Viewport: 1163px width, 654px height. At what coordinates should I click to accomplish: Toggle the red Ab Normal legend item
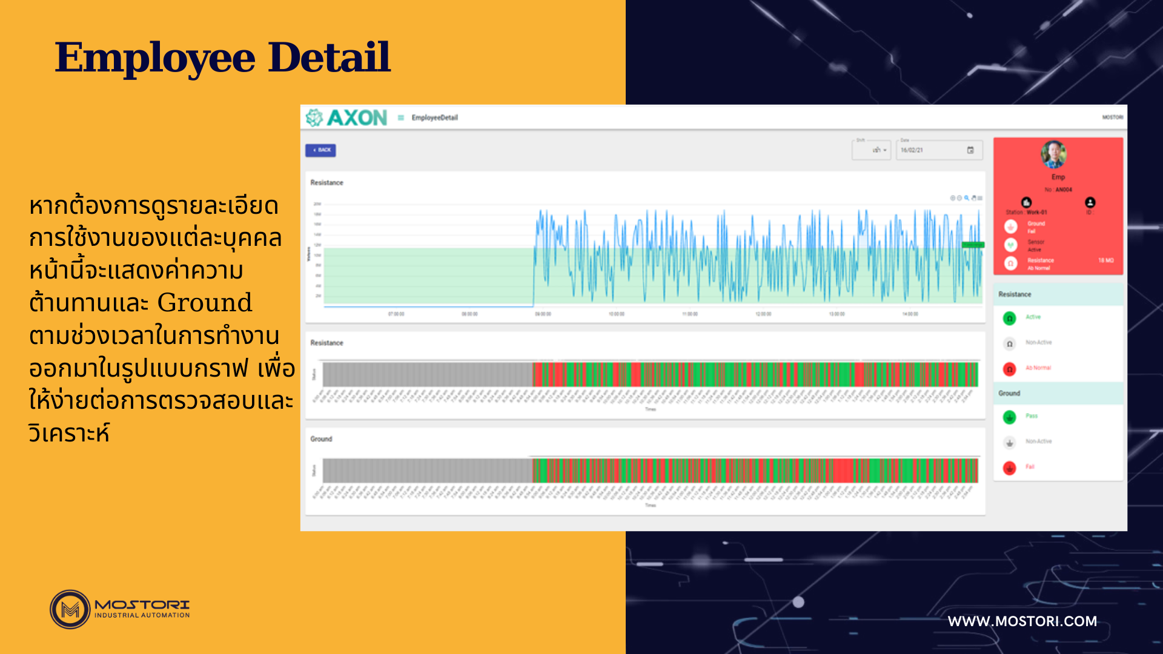pyautogui.click(x=1010, y=369)
